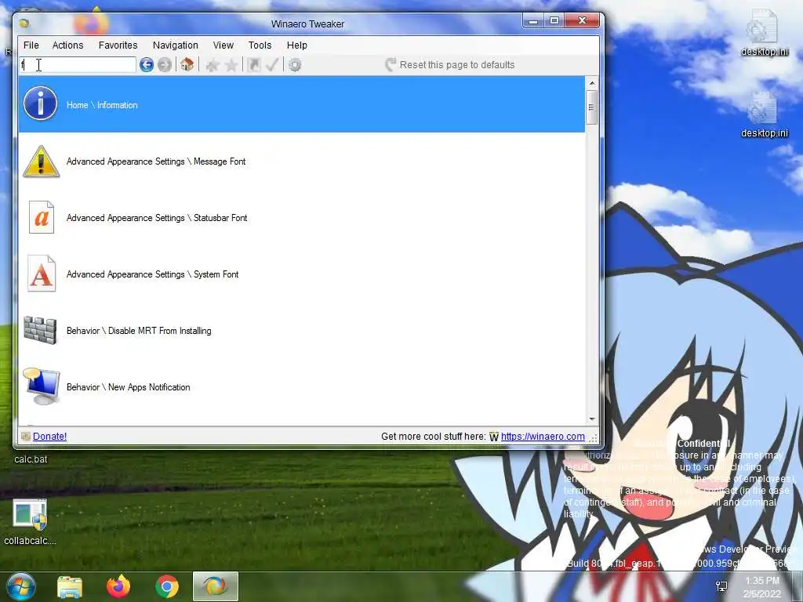Click the checkmark apply toolbar icon
The image size is (803, 602).
[x=272, y=65]
